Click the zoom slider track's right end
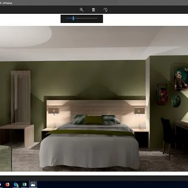 97,18
